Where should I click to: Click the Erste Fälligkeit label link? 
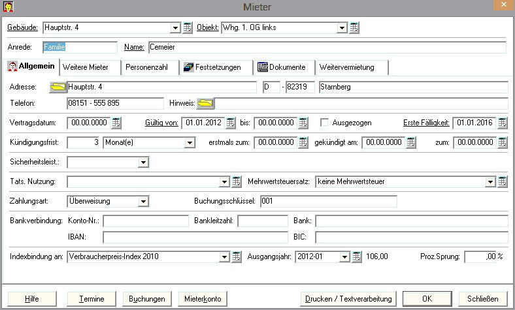pos(426,123)
